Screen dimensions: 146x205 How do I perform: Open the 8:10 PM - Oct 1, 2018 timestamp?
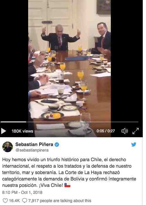22,192
